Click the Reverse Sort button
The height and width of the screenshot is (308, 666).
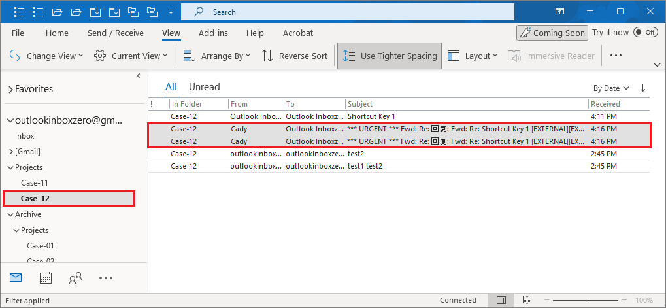tap(294, 56)
